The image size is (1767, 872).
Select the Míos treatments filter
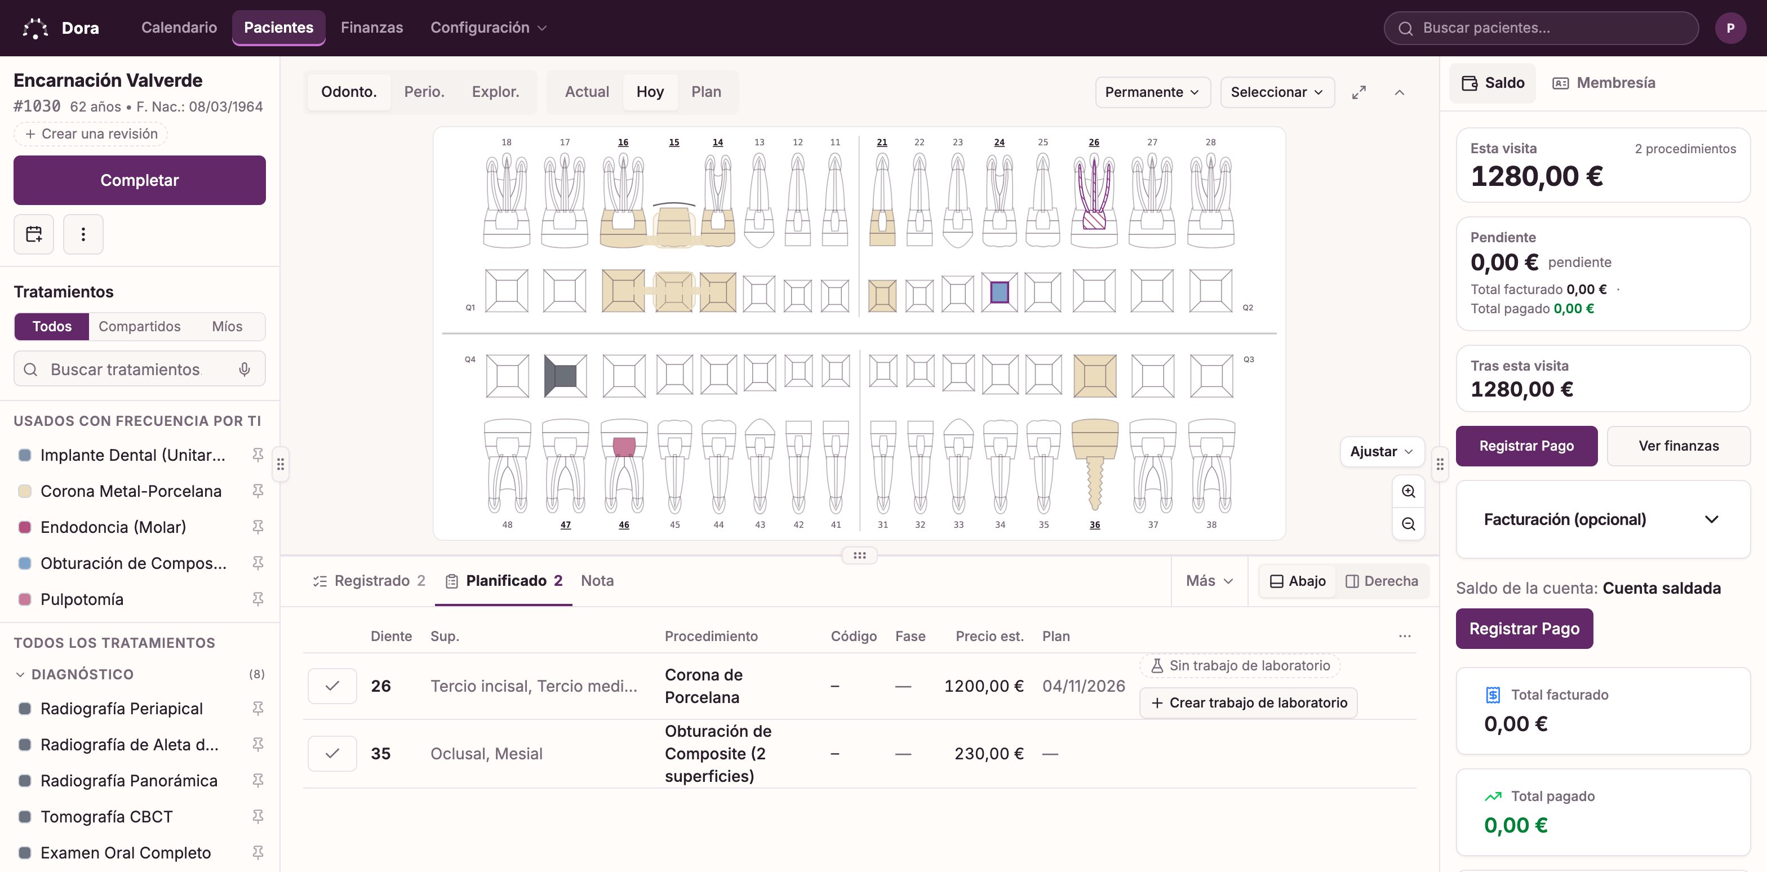point(227,326)
